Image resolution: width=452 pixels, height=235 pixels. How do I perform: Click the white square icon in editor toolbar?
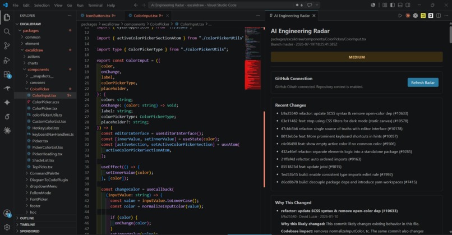431,16
